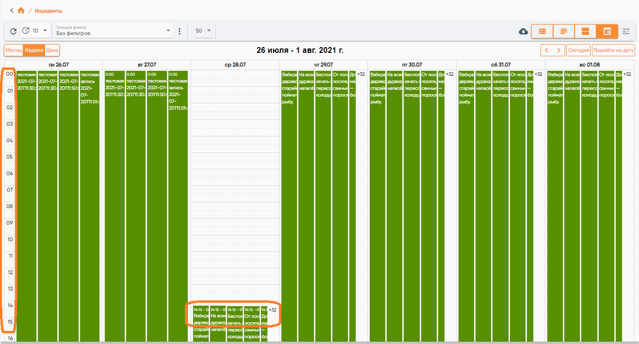639x344 pixels.
Task: Go to the previous week
Action: 547,50
